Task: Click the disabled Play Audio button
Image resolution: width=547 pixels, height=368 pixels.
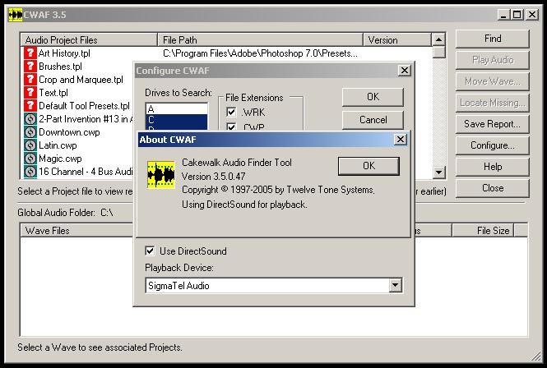Action: click(493, 60)
